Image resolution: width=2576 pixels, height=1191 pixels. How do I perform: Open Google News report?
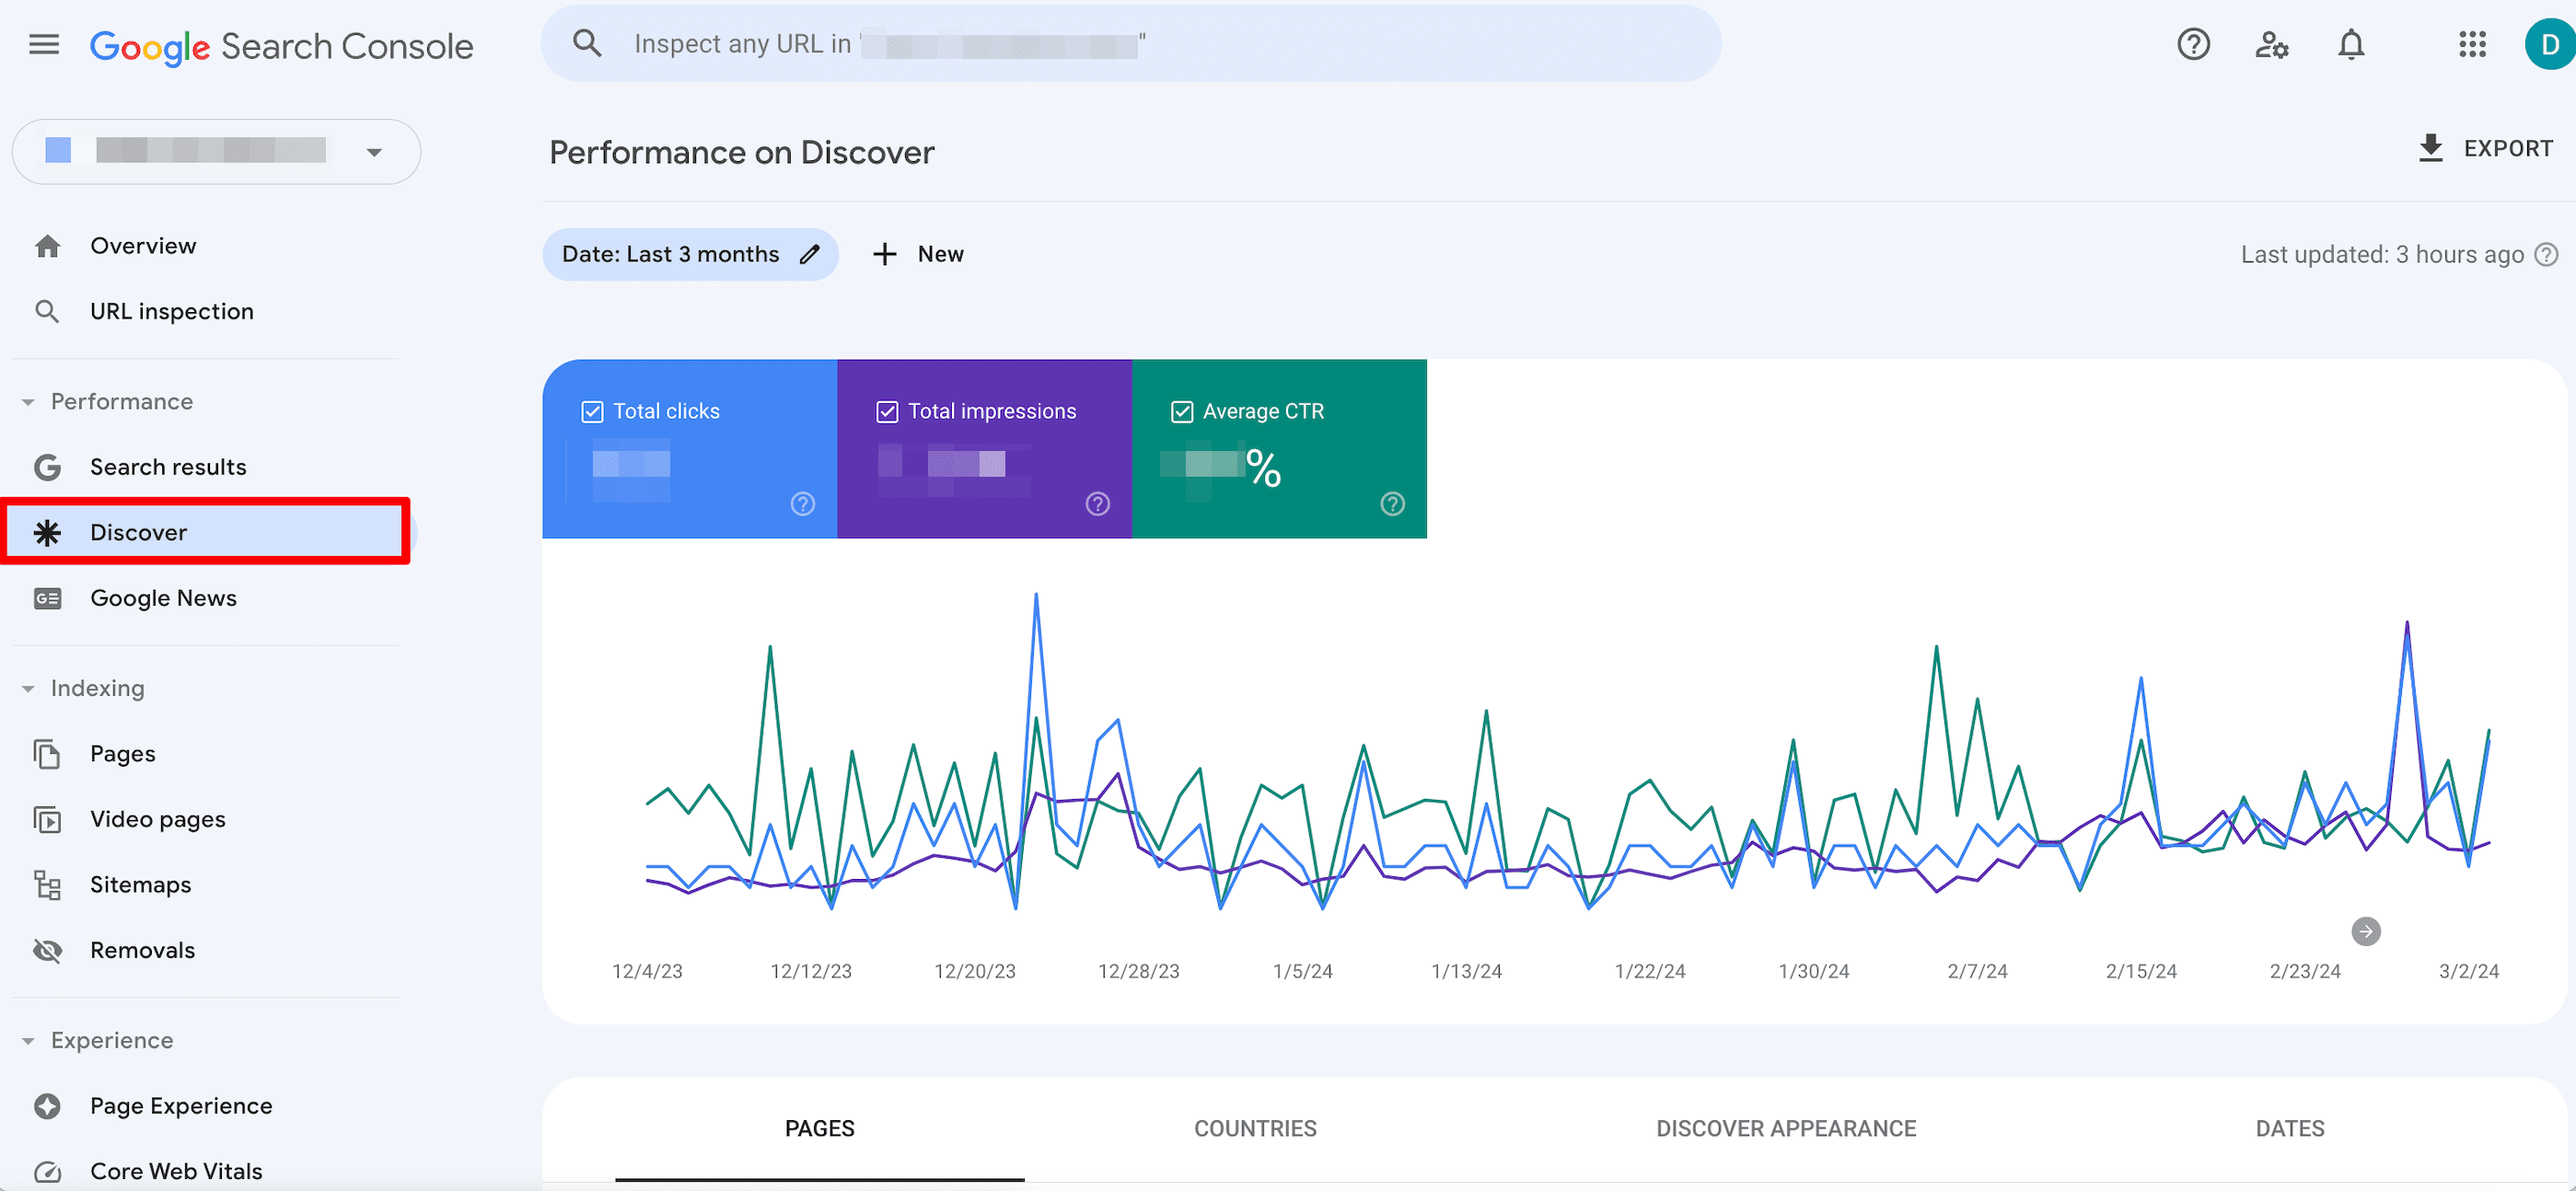click(x=163, y=598)
